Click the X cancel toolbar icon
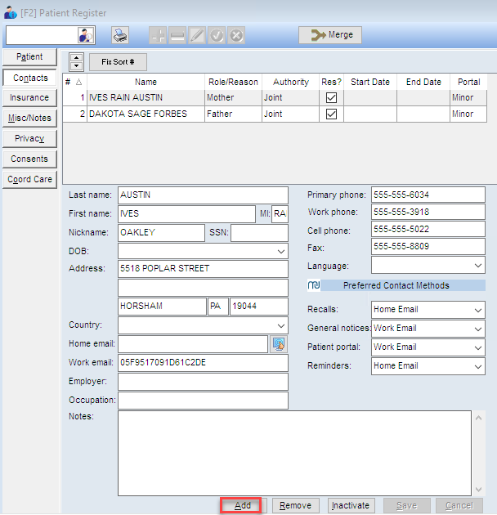 pos(236,35)
